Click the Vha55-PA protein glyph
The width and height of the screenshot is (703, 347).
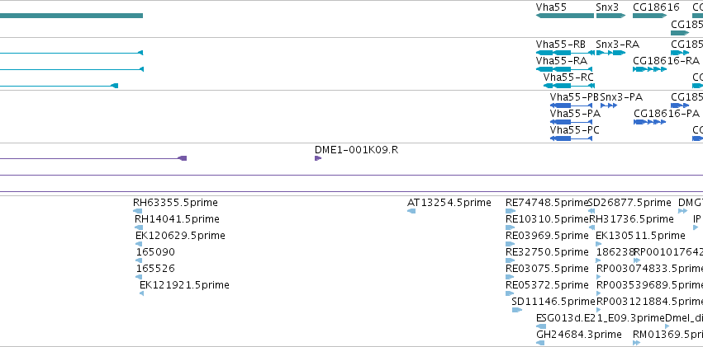571,122
